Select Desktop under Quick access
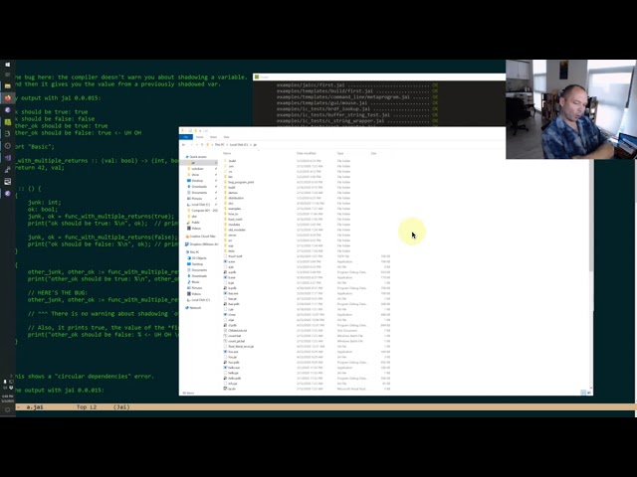The height and width of the screenshot is (477, 637). click(x=197, y=181)
